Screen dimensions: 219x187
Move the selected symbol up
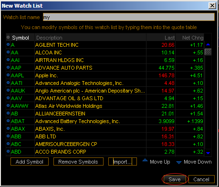pyautogui.click(x=156, y=162)
